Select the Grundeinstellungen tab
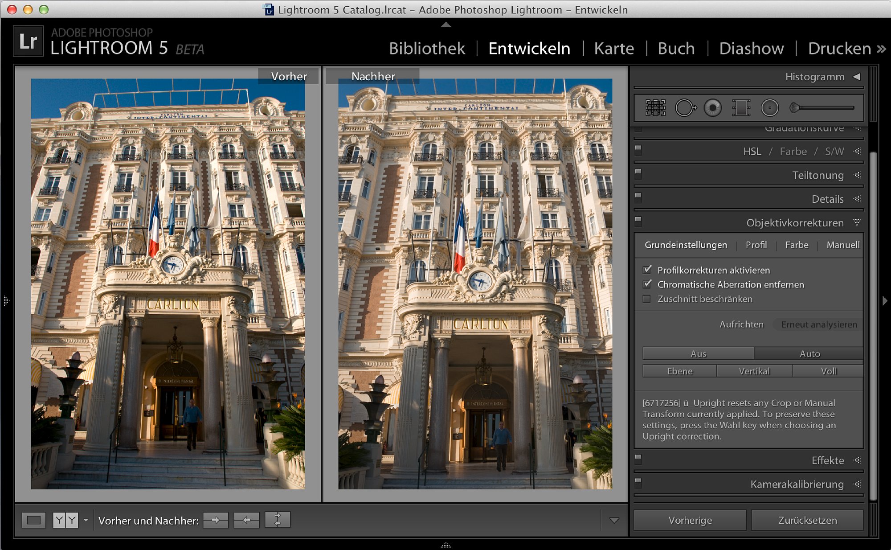Screen dimensions: 891x550 pos(686,245)
